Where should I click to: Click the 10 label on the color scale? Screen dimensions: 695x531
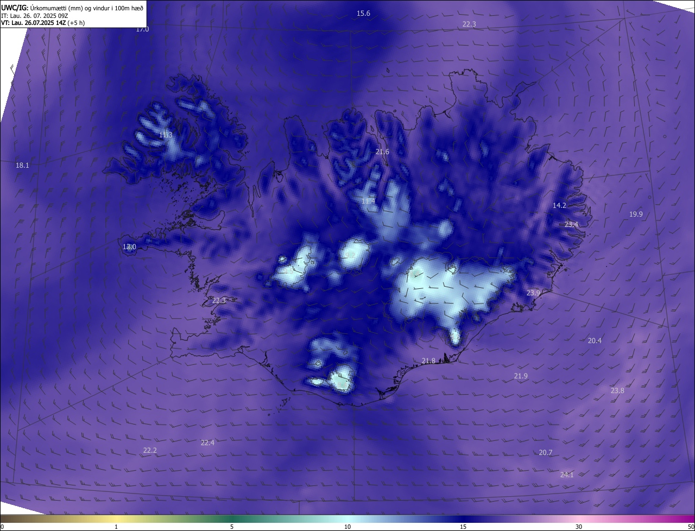tap(347, 527)
